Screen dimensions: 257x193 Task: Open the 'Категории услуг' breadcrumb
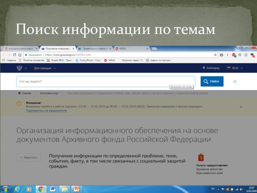49,93
